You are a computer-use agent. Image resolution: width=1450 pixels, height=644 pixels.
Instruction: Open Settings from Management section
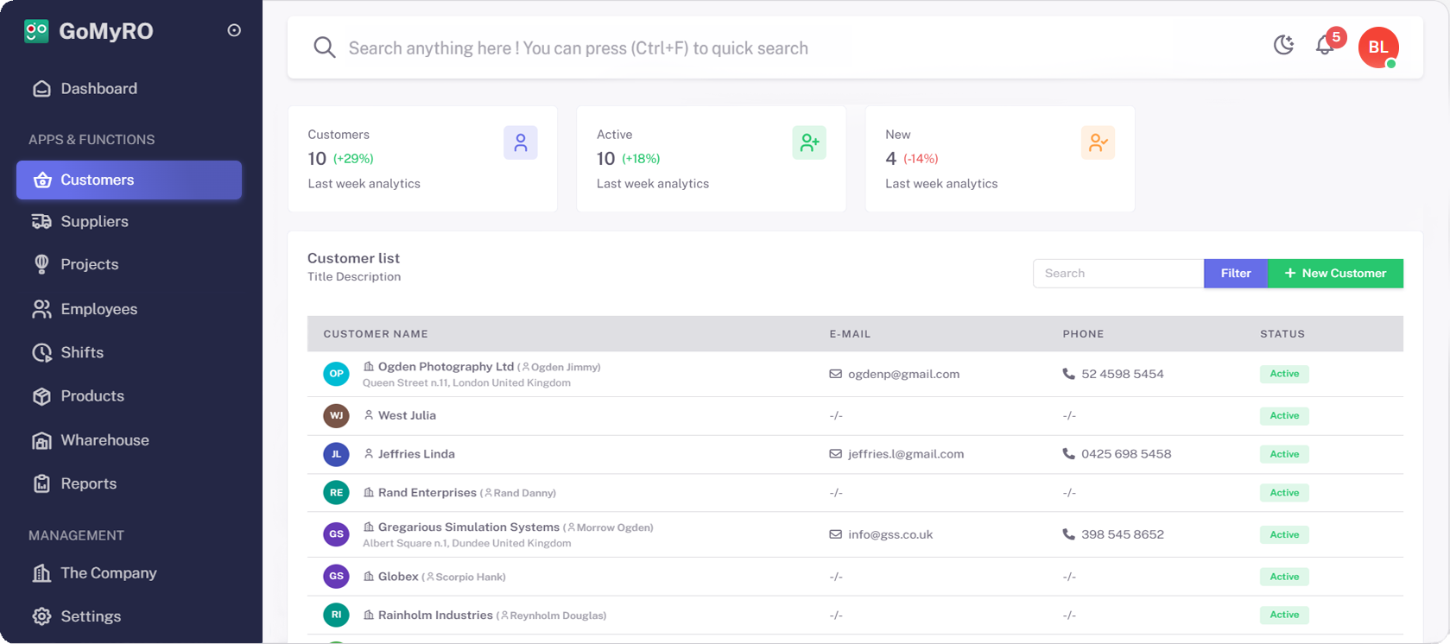91,616
